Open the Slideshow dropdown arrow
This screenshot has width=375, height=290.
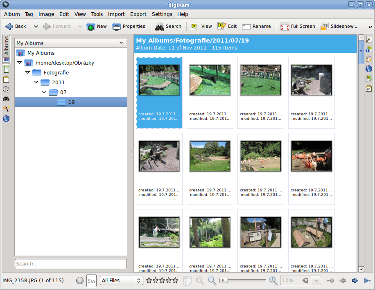click(x=356, y=27)
